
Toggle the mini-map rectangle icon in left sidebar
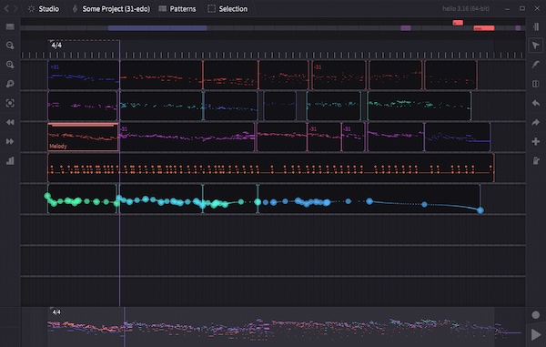point(10,26)
